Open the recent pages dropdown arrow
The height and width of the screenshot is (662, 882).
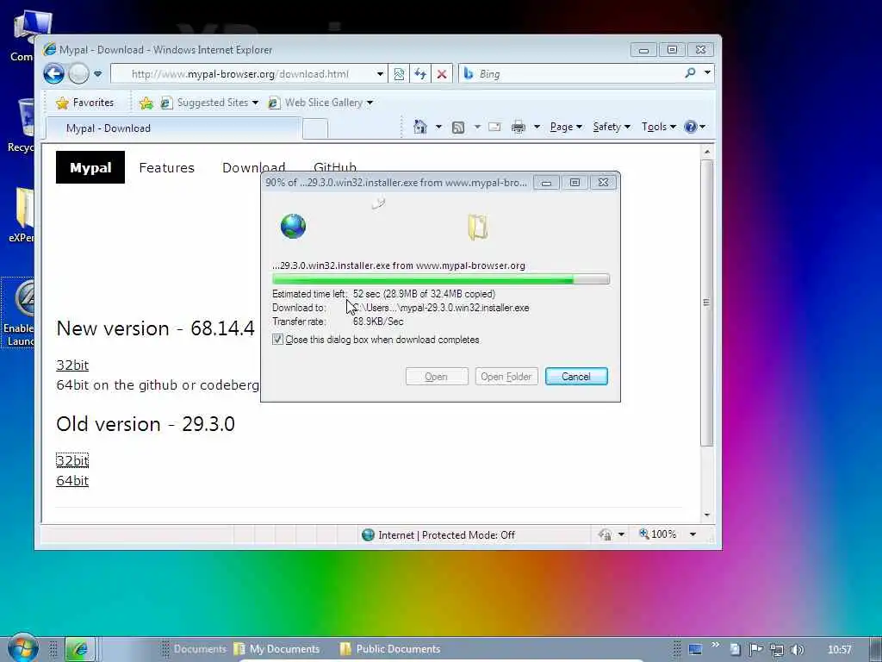point(98,74)
